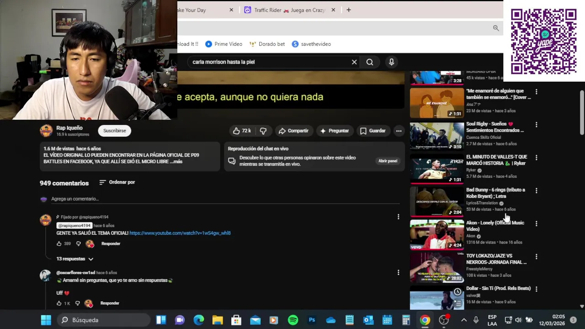Add Dollar - Sin Ti to watch later clock
Viewport: 585px width, 329px height.
[x=457, y=292]
